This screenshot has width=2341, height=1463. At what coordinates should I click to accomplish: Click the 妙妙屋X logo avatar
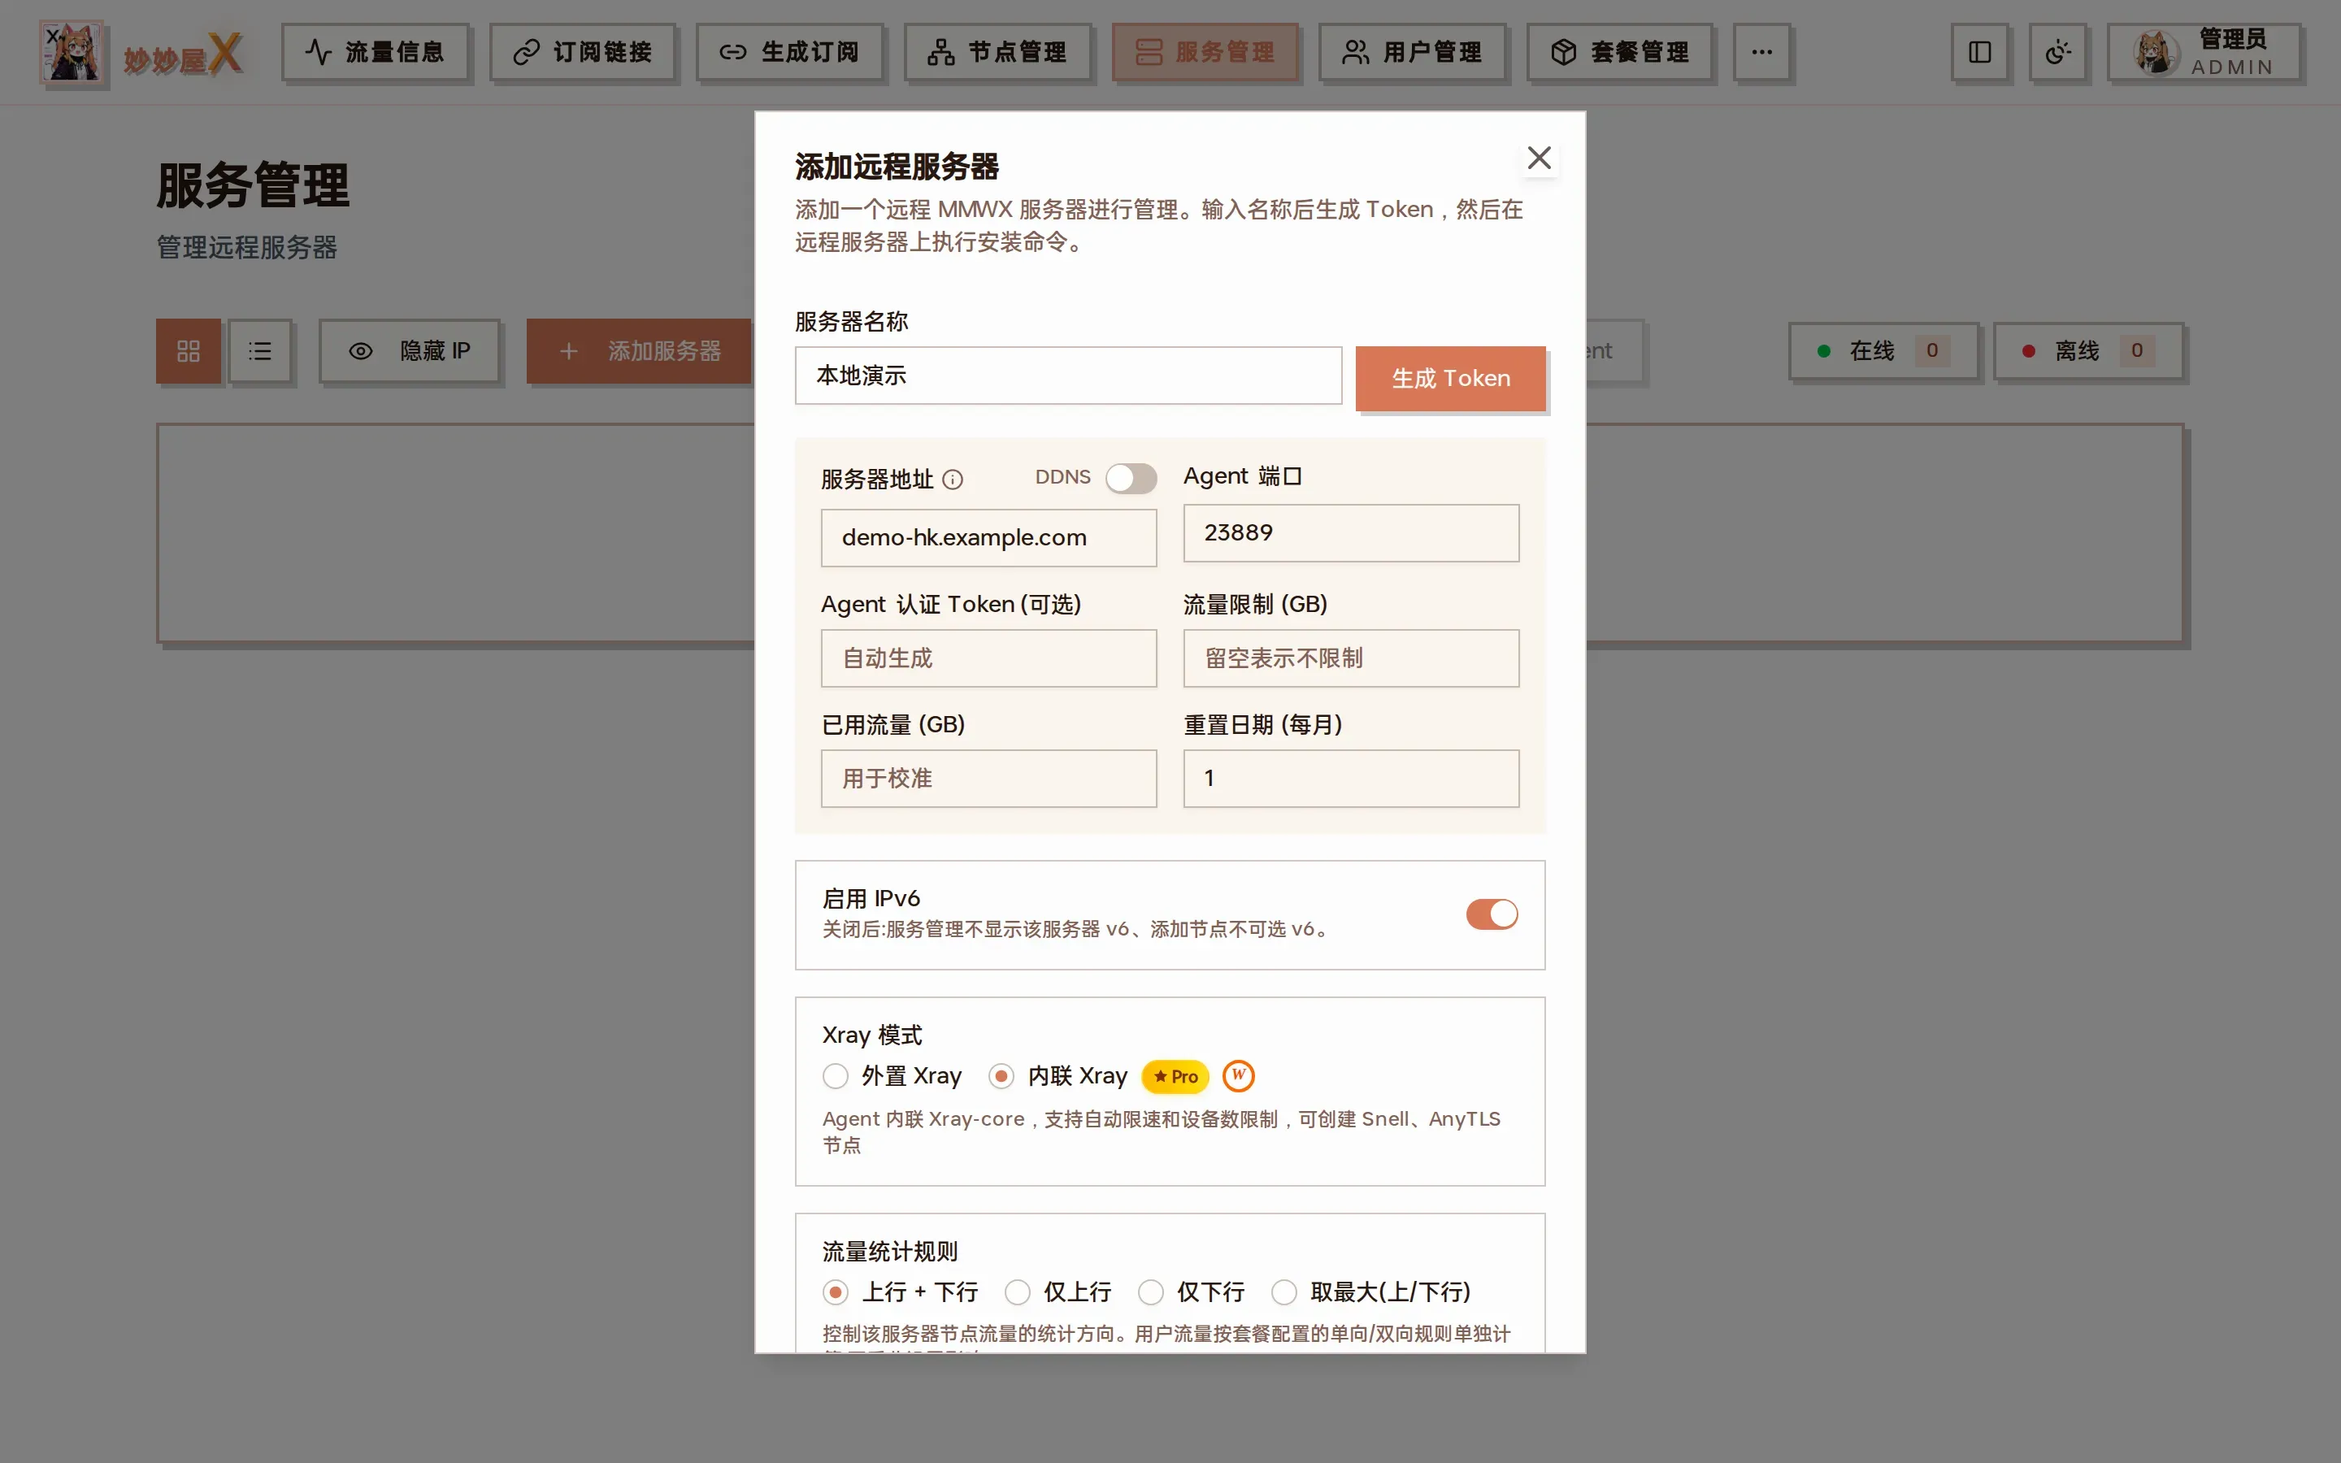(x=72, y=52)
